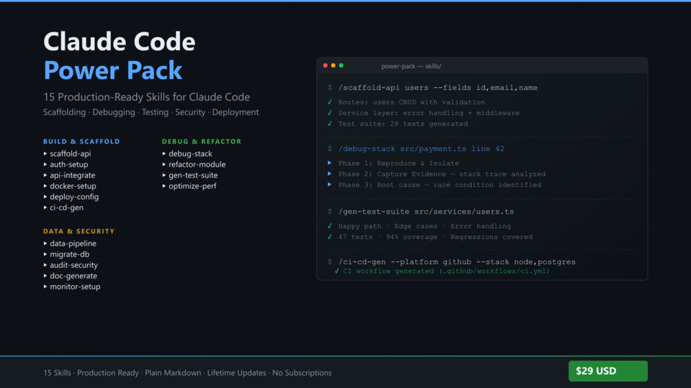Select the monitor-setup skill item
The width and height of the screenshot is (691, 388).
click(x=75, y=286)
